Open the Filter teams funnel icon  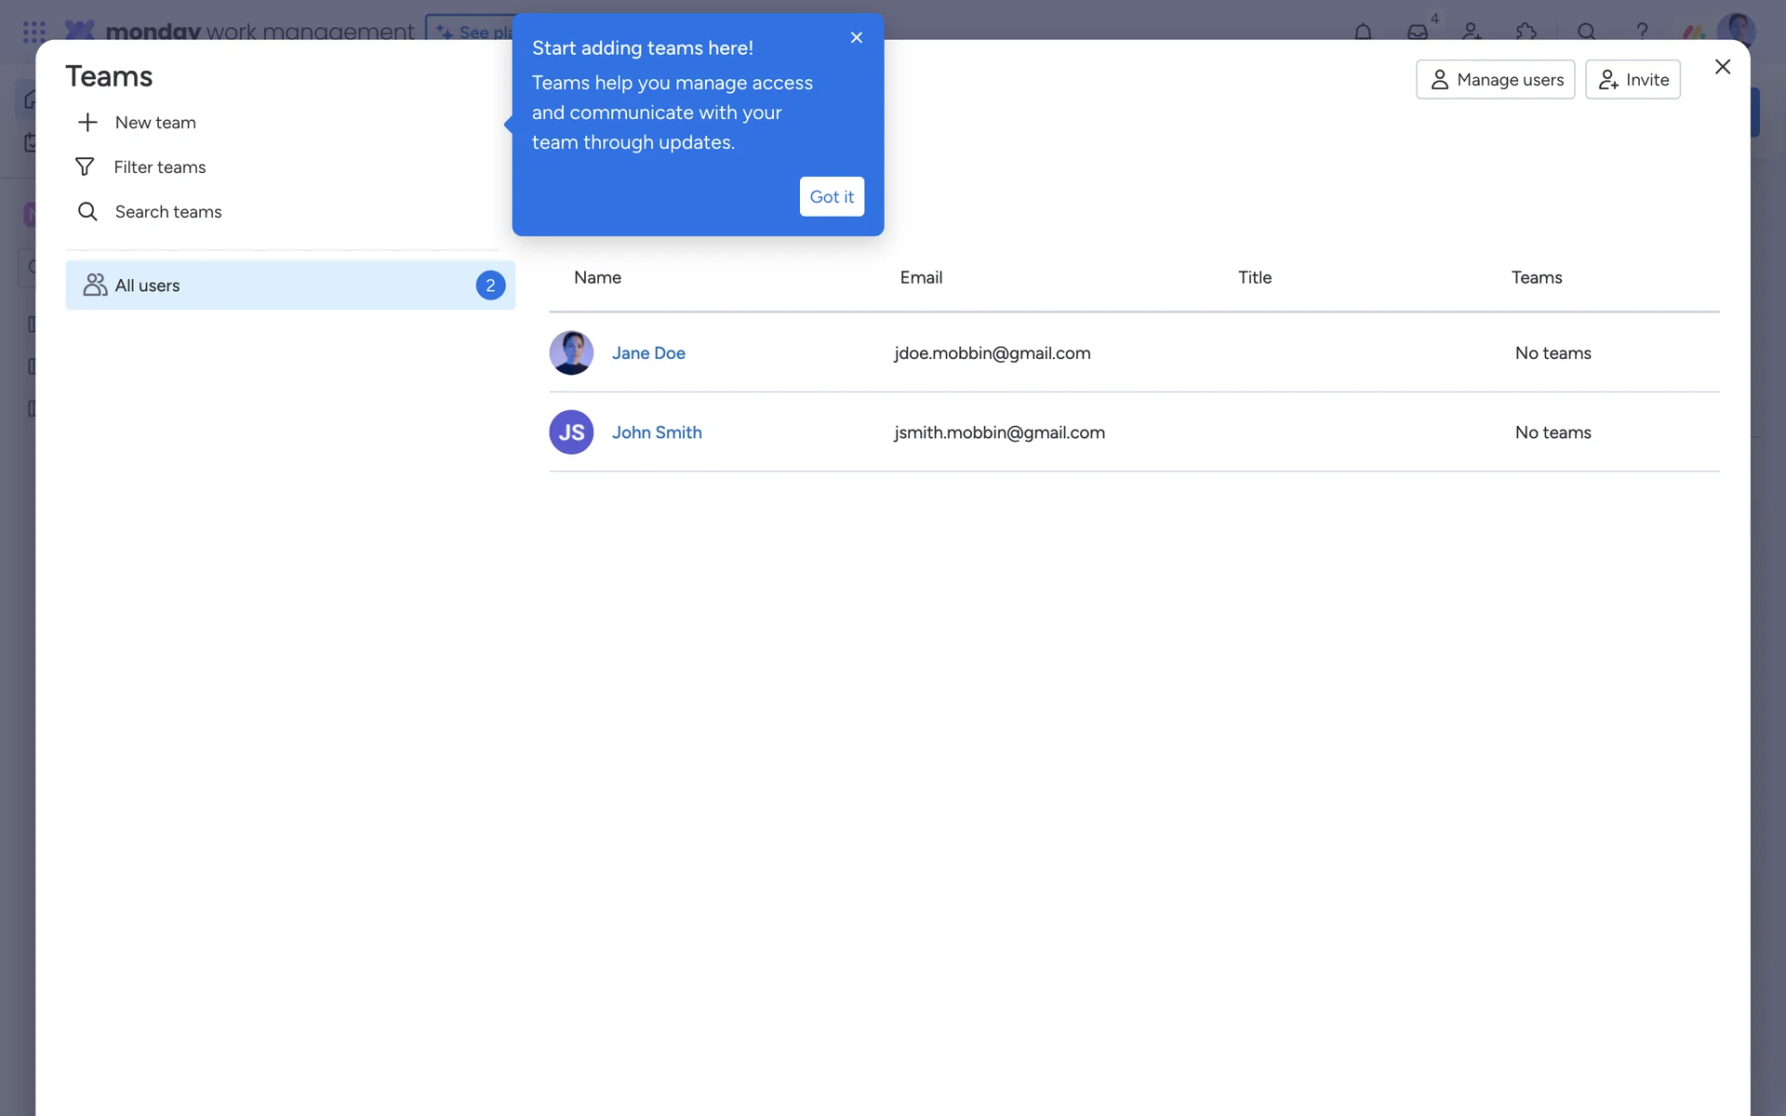point(85,166)
